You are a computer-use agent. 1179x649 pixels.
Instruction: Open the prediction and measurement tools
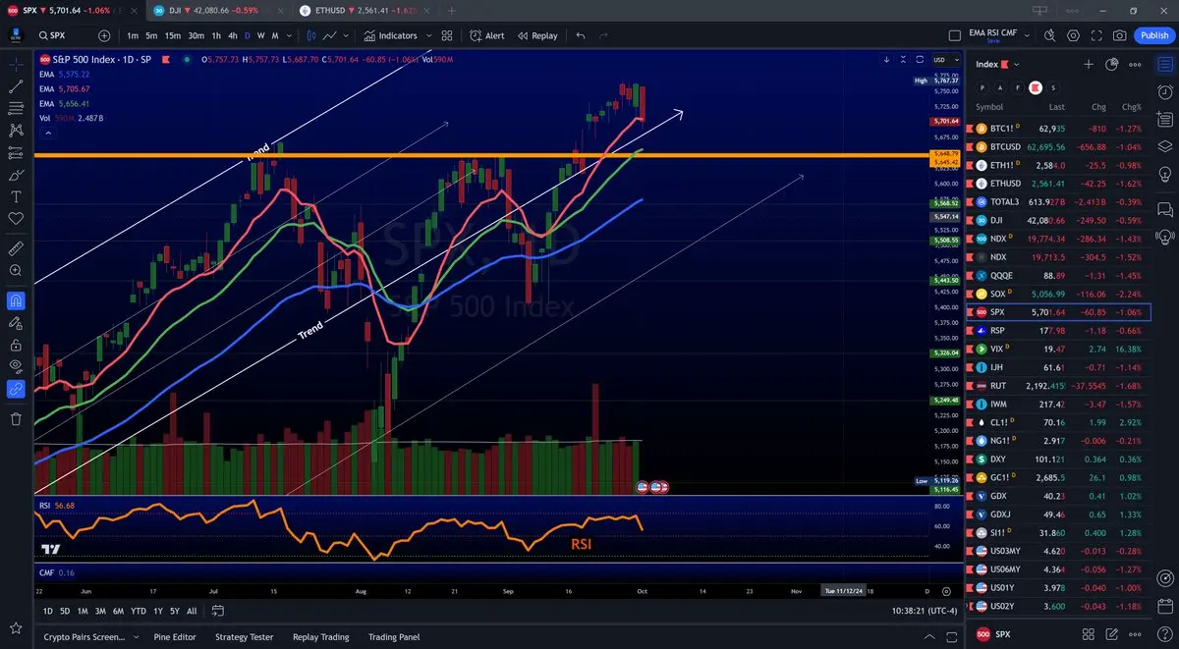16,152
